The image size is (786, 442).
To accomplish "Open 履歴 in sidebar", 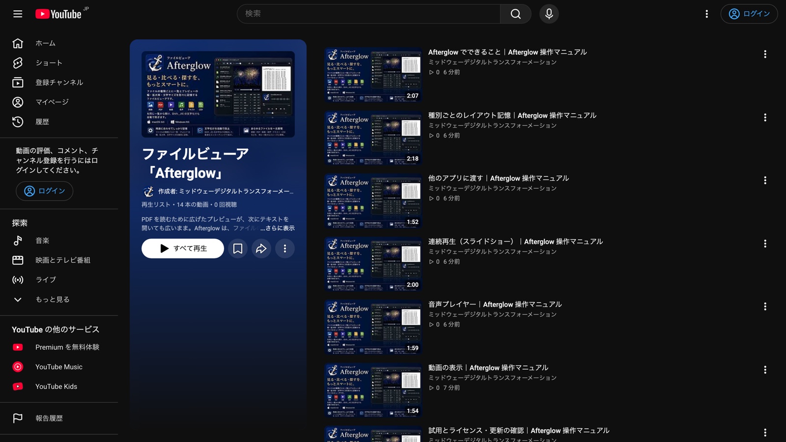I will coord(59,122).
